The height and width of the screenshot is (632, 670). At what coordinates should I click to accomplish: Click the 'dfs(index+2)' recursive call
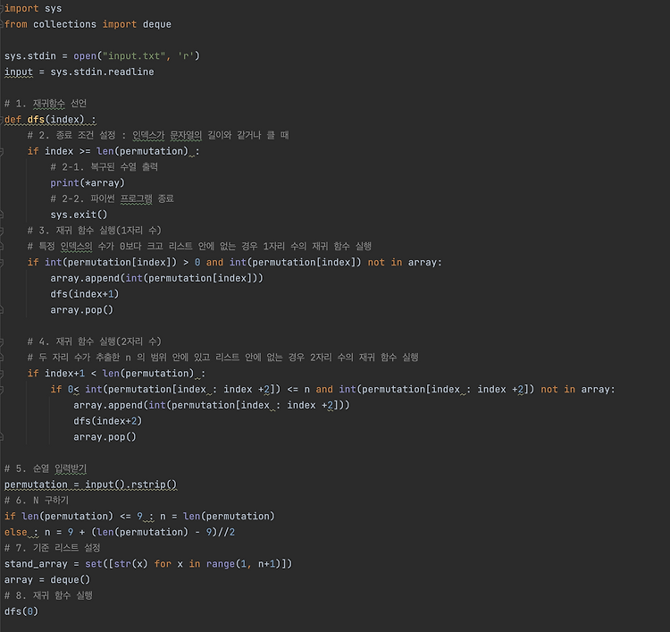click(108, 421)
